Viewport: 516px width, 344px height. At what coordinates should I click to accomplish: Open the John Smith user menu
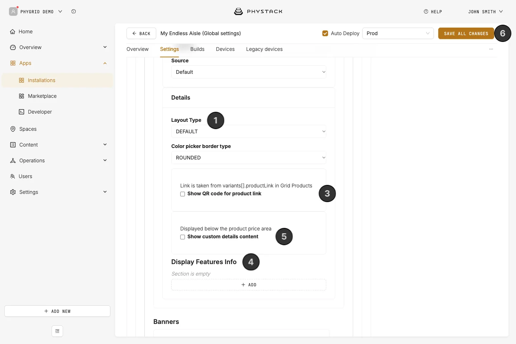click(x=486, y=11)
